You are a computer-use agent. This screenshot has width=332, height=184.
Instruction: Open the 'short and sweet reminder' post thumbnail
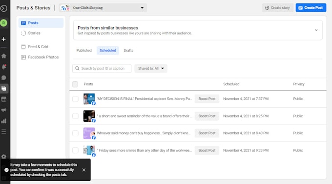coord(89,116)
